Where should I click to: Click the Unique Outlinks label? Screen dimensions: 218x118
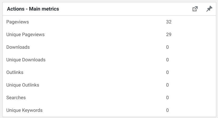[23, 85]
